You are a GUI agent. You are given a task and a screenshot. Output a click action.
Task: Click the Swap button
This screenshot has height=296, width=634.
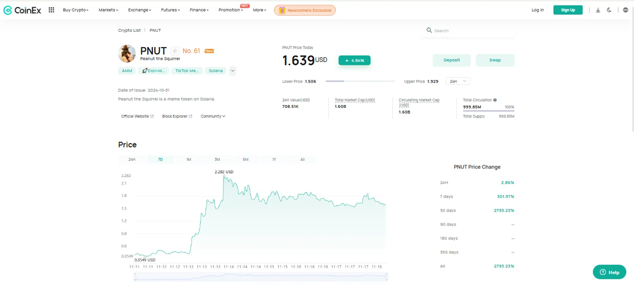495,60
